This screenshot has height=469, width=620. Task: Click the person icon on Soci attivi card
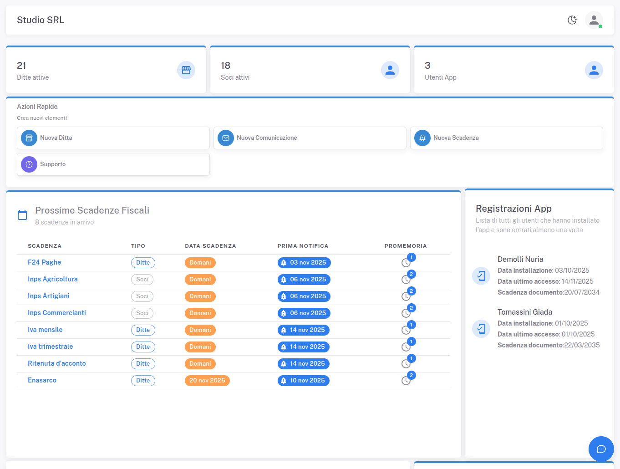point(390,70)
